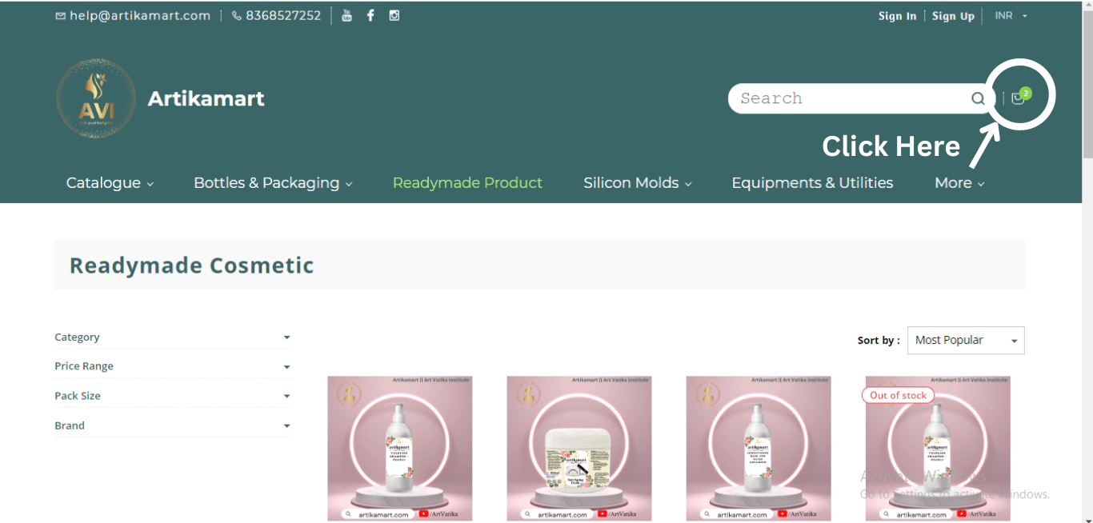Click the Sign In link
The height and width of the screenshot is (523, 1093).
897,16
